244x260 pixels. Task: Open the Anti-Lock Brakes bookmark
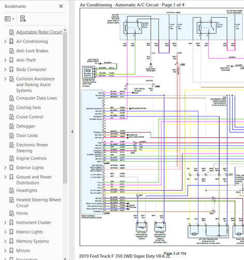[32, 51]
